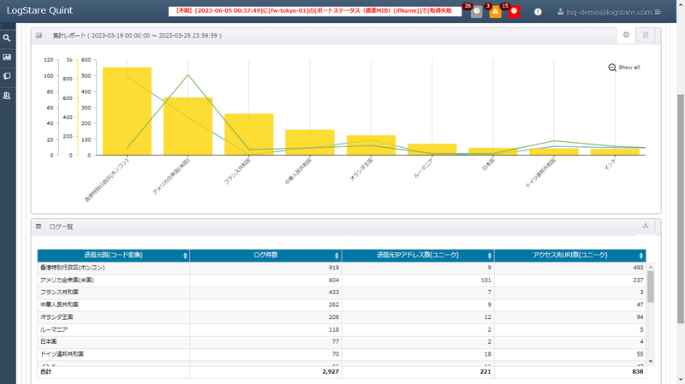Sort table by ログ件数 column
Viewport: 685px width, 384px height.
tap(265, 256)
